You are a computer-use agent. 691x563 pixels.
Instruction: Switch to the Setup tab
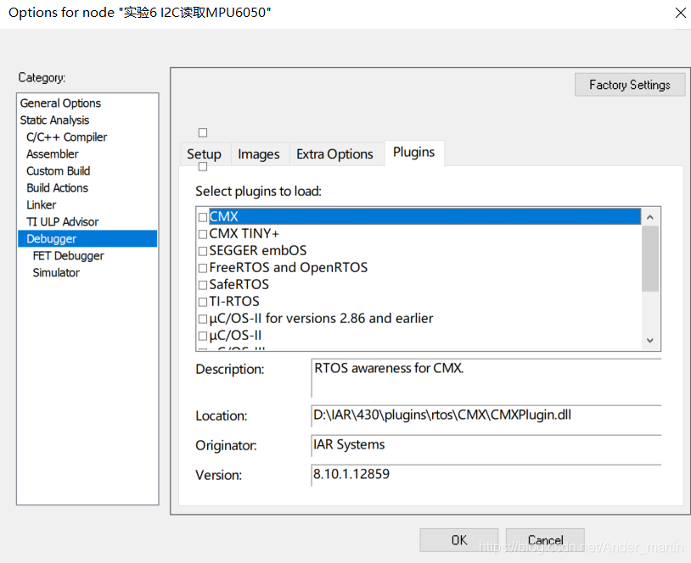204,153
